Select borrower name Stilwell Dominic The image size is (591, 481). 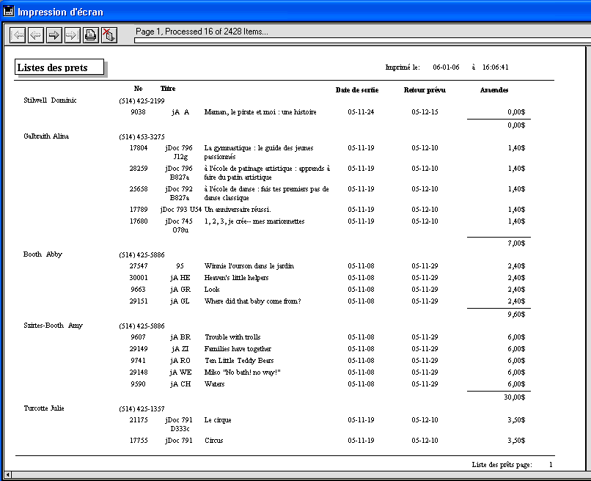click(x=50, y=100)
